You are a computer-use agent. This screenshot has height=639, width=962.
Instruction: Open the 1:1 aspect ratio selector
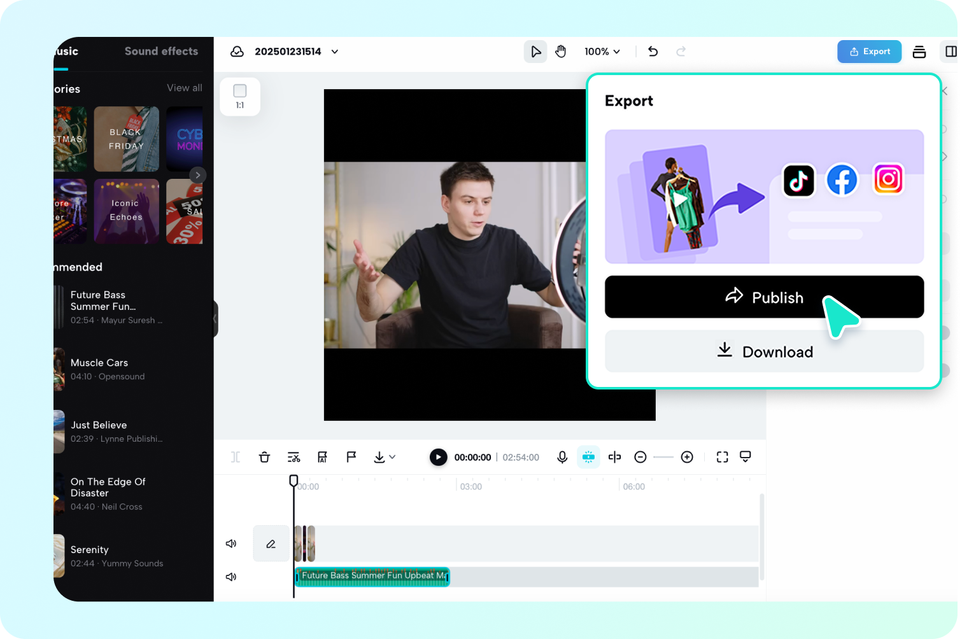pyautogui.click(x=240, y=97)
